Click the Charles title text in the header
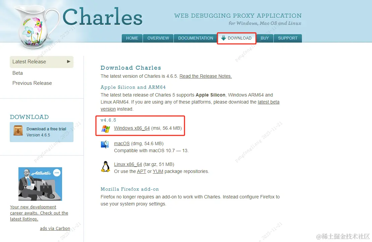 (103, 16)
